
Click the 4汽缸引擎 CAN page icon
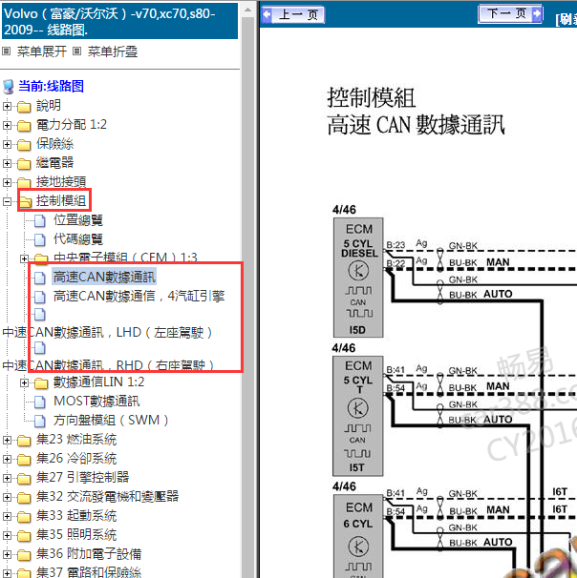coord(40,297)
